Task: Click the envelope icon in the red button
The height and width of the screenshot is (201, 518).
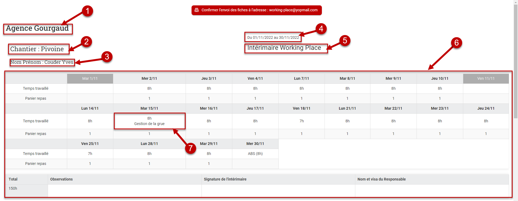Action: [x=197, y=10]
